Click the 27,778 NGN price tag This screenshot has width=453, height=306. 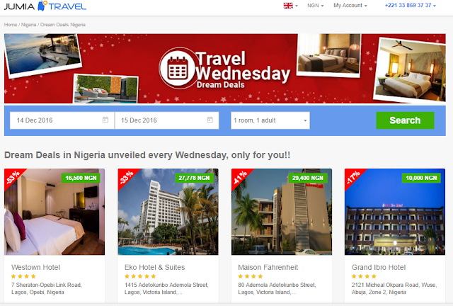pyautogui.click(x=194, y=178)
